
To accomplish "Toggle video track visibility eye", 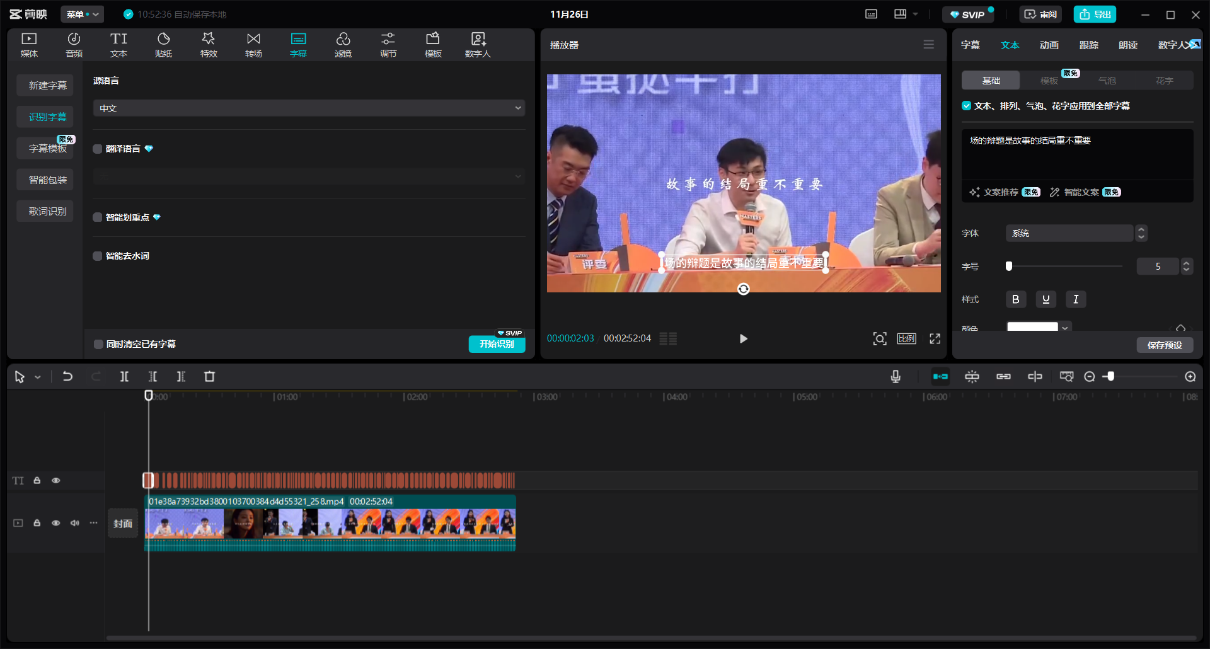I will [x=56, y=523].
